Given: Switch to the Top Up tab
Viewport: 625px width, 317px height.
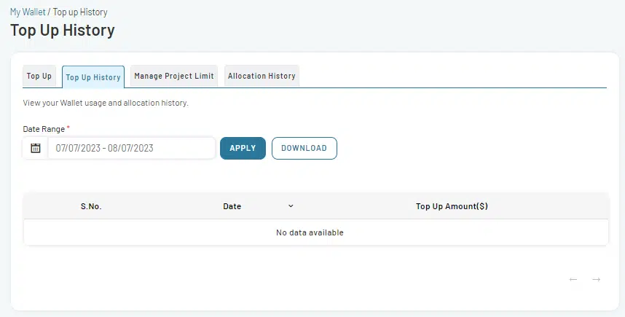Looking at the screenshot, I should point(39,76).
